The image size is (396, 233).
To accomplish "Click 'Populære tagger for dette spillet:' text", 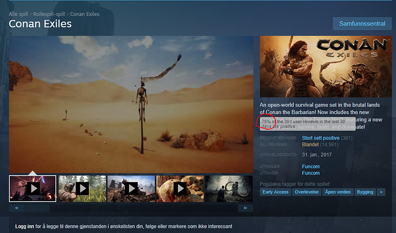I will tap(295, 184).
